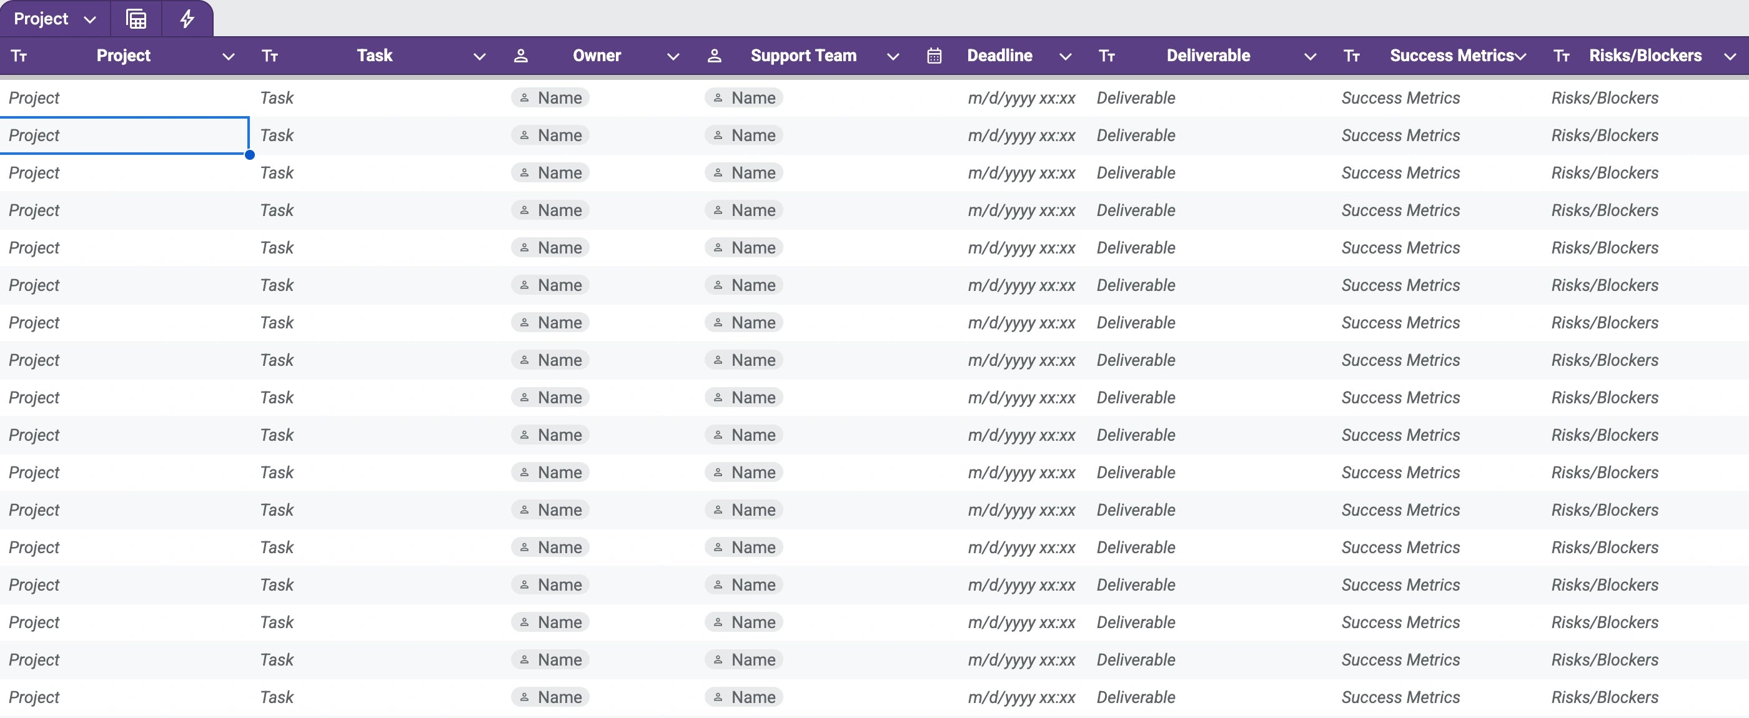Screen dimensions: 1749x718
Task: Expand the Task column menu chevron
Action: [x=479, y=56]
